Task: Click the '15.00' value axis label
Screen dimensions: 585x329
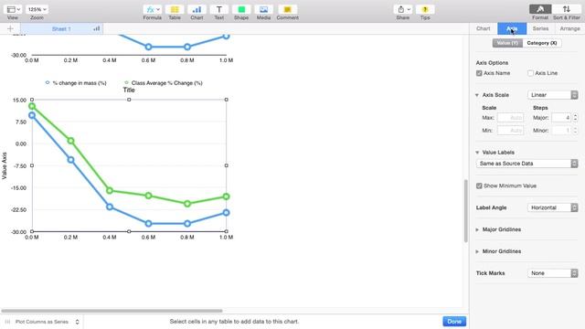Action: pyautogui.click(x=19, y=101)
